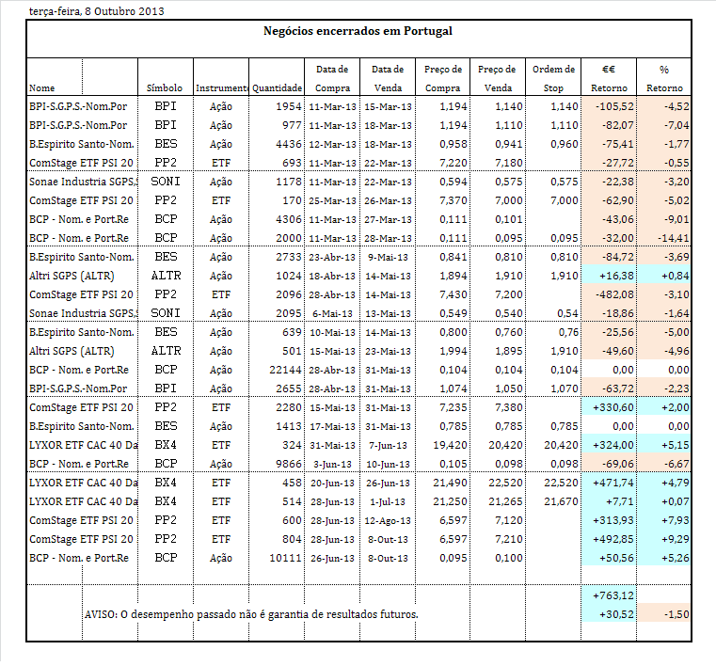The width and height of the screenshot is (716, 666).
Task: Click the purchase date '3-Jun-13'
Action: 332,464
